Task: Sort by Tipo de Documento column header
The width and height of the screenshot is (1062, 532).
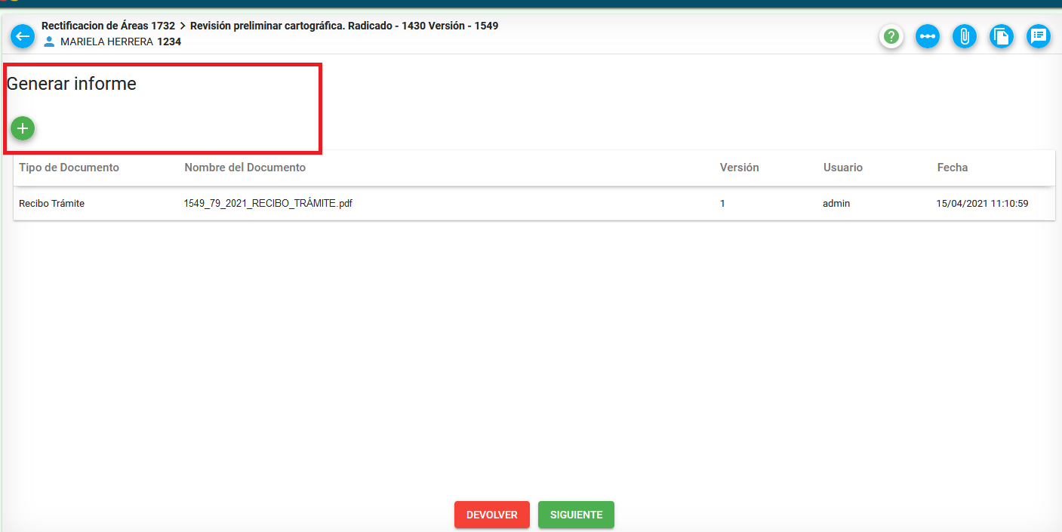Action: tap(69, 168)
